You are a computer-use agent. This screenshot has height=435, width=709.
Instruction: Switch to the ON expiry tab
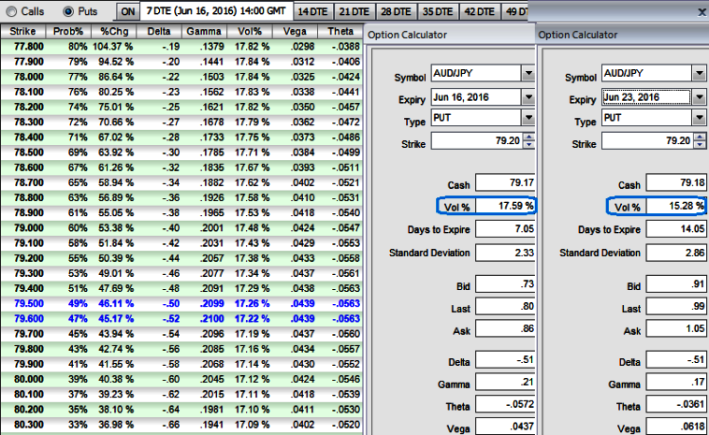127,11
